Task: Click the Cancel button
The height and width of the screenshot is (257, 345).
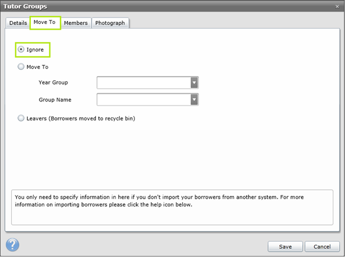Action: [322, 247]
